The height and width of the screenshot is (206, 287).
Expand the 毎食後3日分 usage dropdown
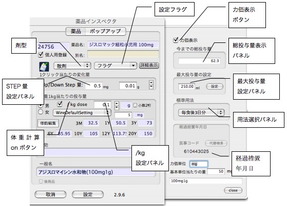click(201, 112)
